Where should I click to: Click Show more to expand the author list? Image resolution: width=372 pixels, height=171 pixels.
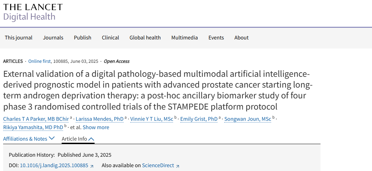96,127
